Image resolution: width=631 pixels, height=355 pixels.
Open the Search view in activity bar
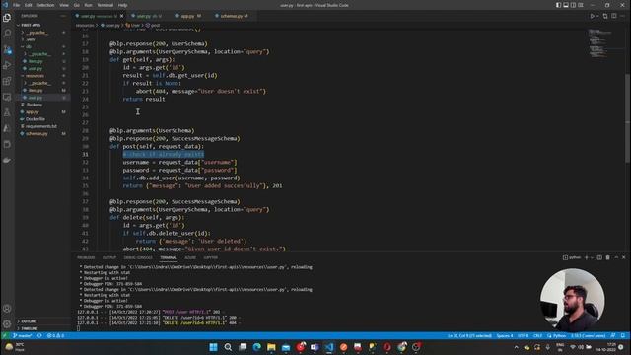tap(7, 33)
